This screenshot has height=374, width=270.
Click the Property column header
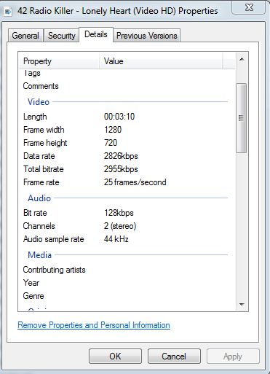[59, 61]
